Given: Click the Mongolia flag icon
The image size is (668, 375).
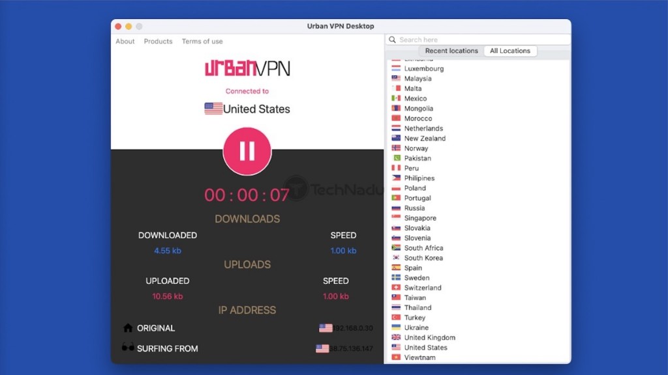Looking at the screenshot, I should [x=396, y=109].
